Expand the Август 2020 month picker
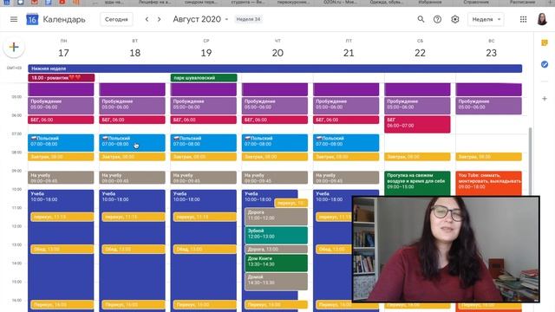The image size is (555, 312). coord(200,19)
